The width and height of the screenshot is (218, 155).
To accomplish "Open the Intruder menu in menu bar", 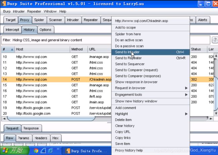I will (19, 11).
